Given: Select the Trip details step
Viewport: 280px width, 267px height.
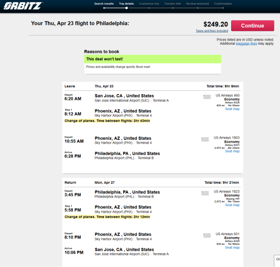Looking at the screenshot, I should tap(126, 4).
